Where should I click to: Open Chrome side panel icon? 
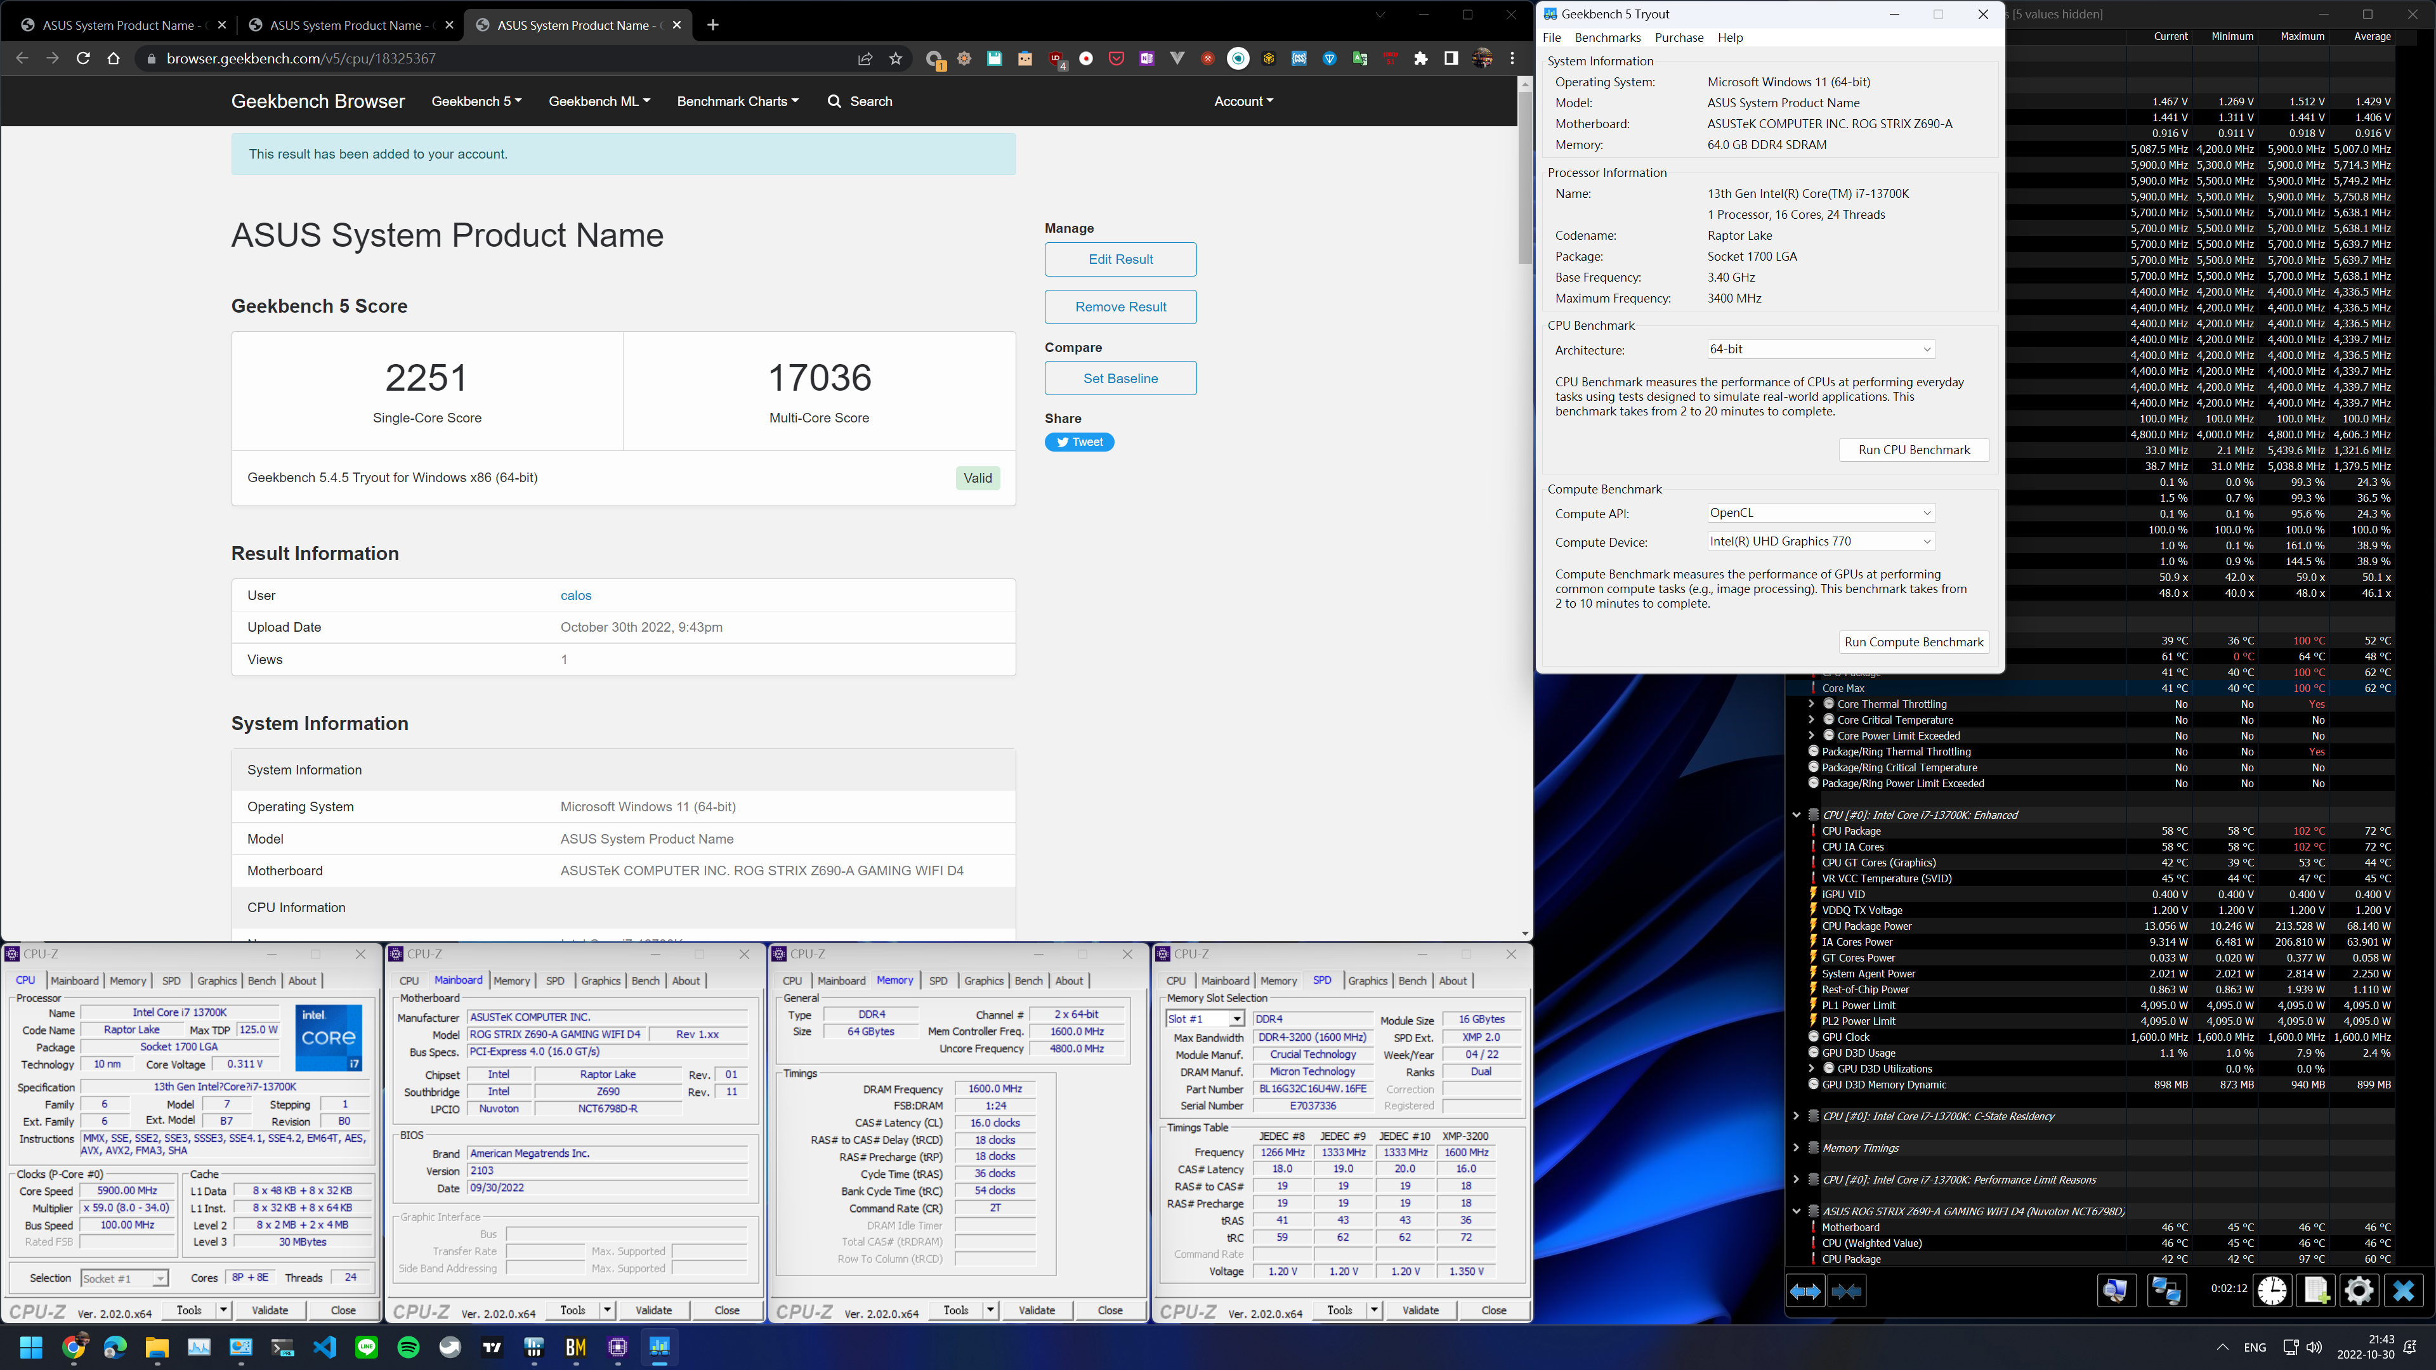pyautogui.click(x=1451, y=58)
